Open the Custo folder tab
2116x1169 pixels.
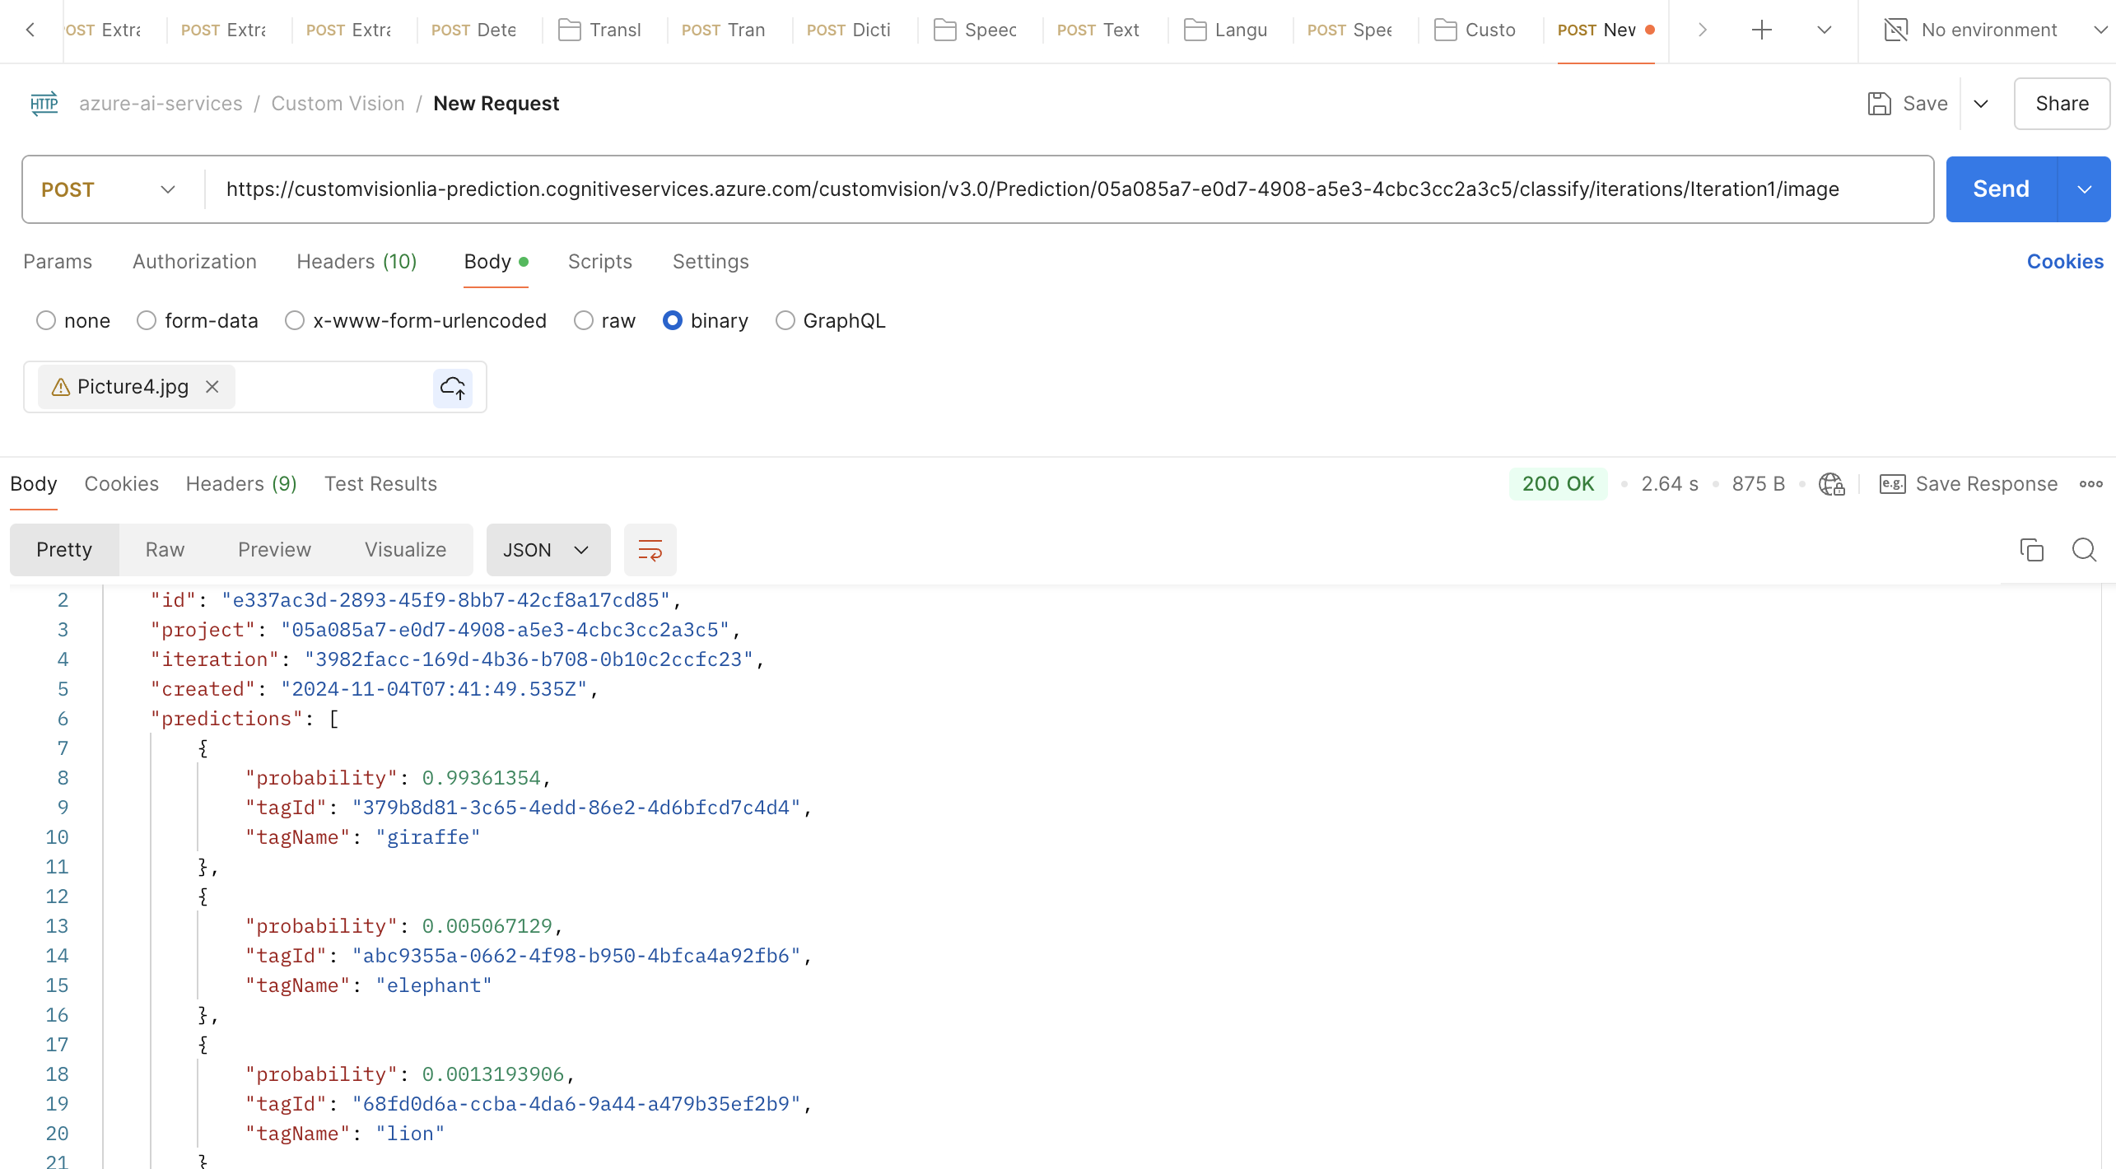(1475, 30)
